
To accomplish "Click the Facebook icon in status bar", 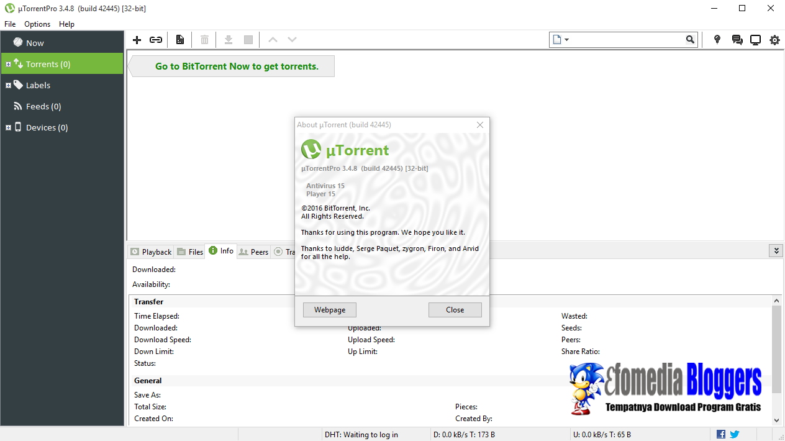I will tap(721, 434).
